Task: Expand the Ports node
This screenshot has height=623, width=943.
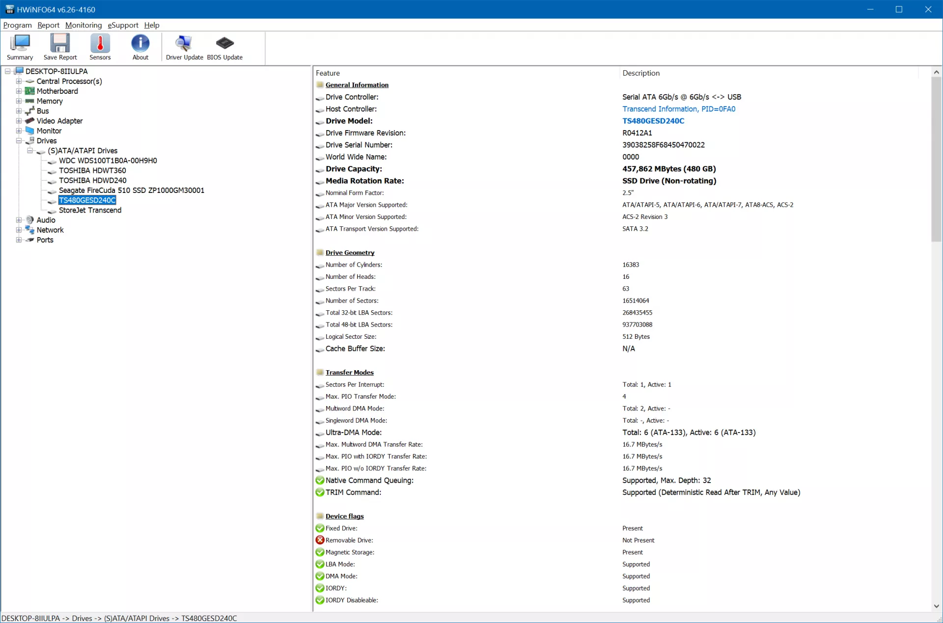Action: point(19,240)
